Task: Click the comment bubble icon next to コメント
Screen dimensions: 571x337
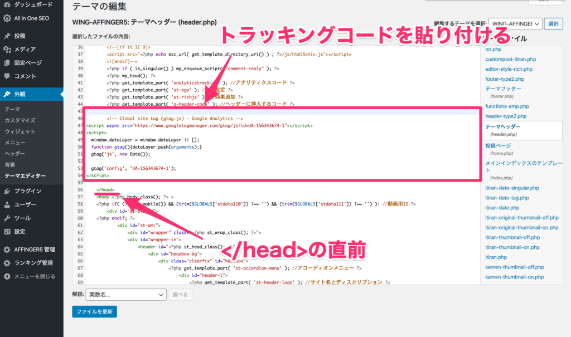Action: pos(7,76)
